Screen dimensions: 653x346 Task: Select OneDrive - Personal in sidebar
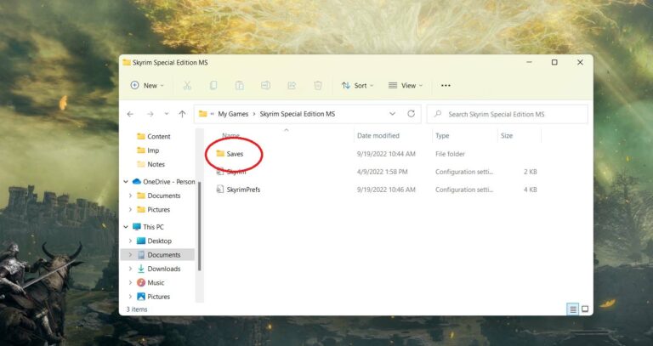(x=168, y=182)
